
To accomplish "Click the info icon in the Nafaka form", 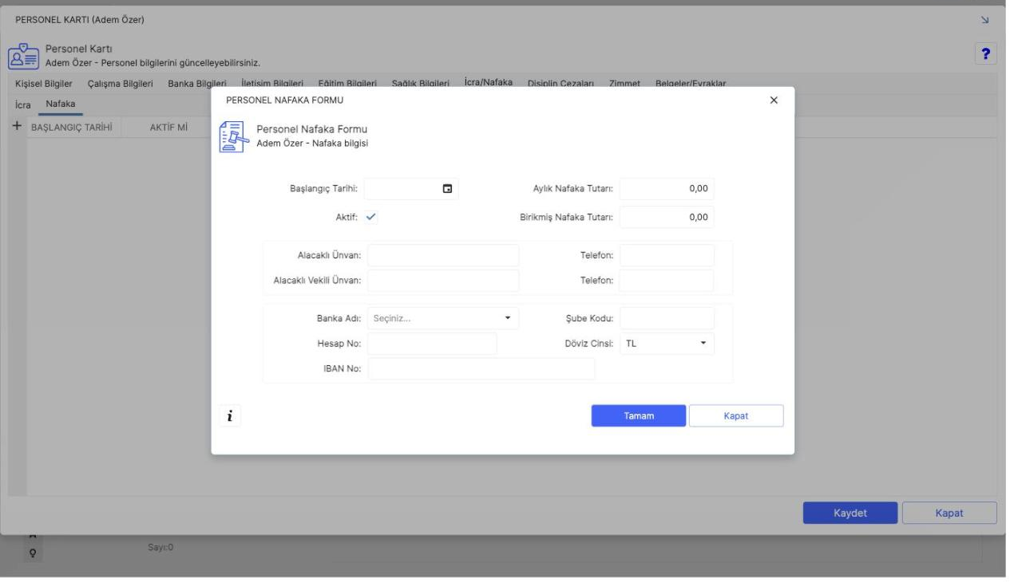I will (x=230, y=415).
